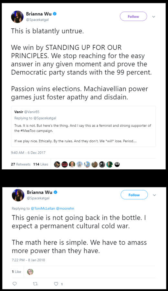
Task: Expand the chevron menu on first tweet
Action: [153, 17]
